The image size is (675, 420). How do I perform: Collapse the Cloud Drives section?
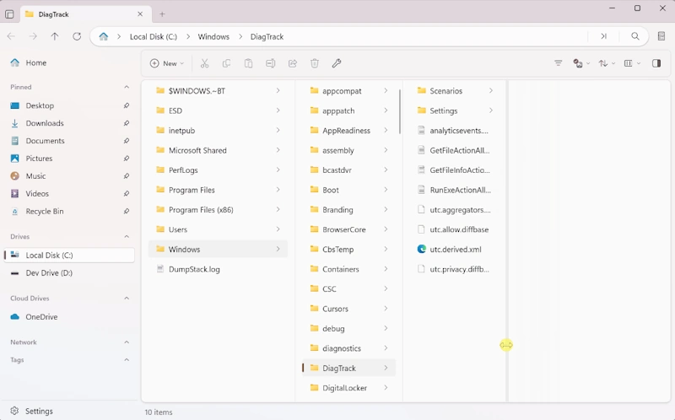click(x=127, y=299)
